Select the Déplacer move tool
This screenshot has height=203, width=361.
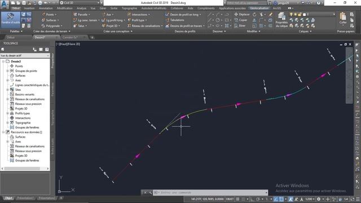[x=242, y=14]
